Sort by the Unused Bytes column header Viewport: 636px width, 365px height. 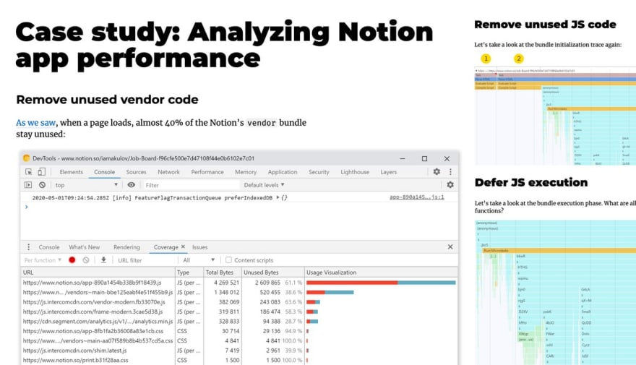click(272, 272)
